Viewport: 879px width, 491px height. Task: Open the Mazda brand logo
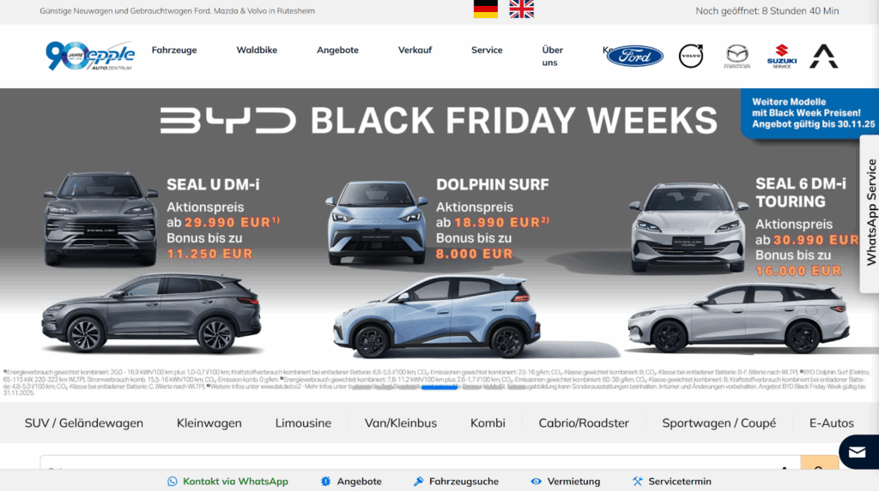(737, 56)
